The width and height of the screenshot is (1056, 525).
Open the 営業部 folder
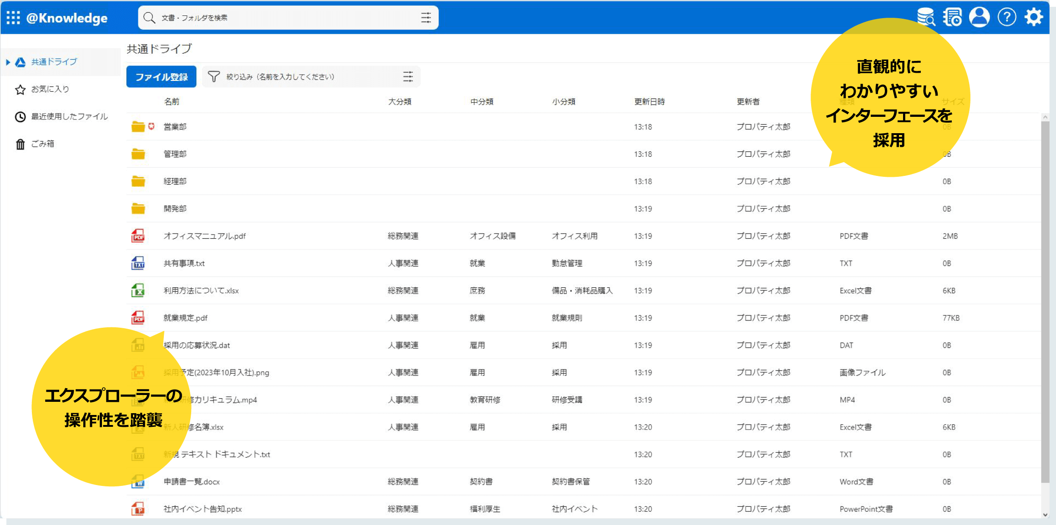[175, 127]
